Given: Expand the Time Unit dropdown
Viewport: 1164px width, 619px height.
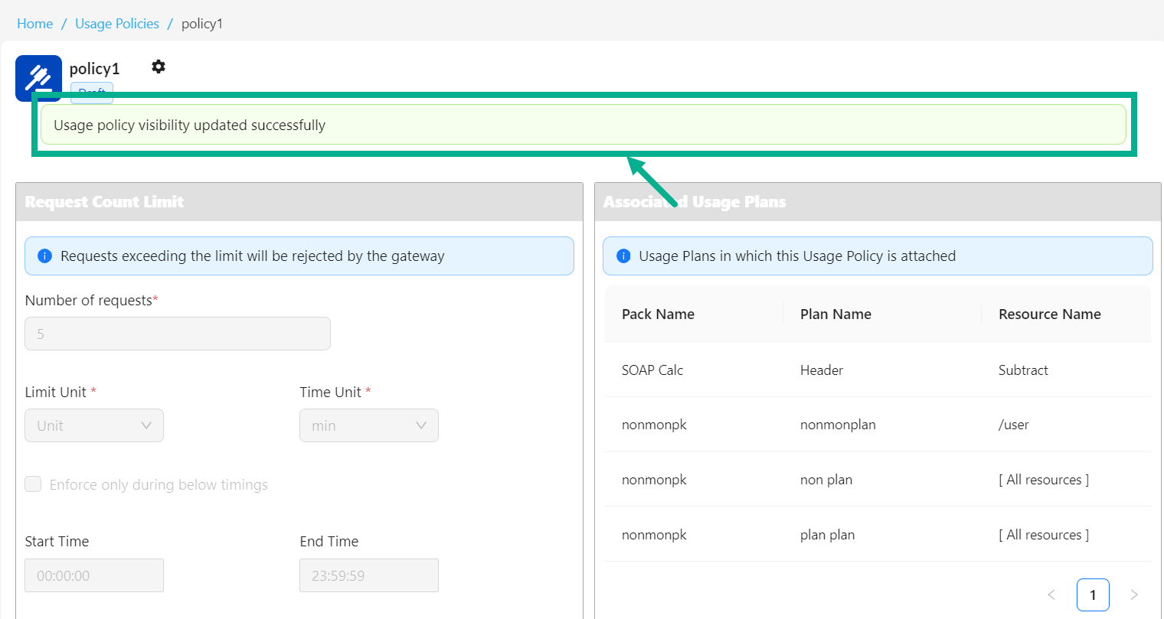Looking at the screenshot, I should click(x=368, y=425).
